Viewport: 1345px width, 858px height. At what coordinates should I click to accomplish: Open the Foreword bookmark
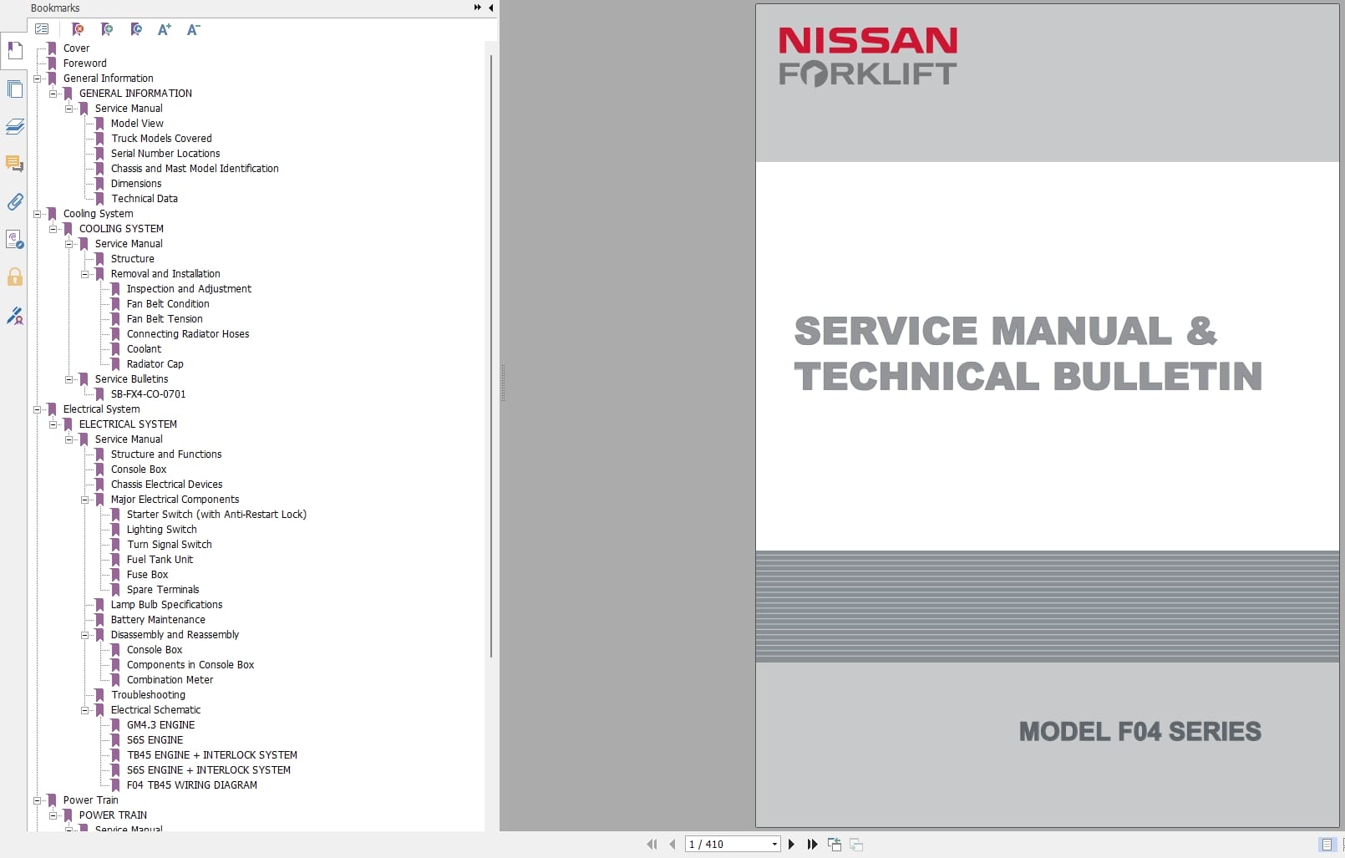[84, 63]
